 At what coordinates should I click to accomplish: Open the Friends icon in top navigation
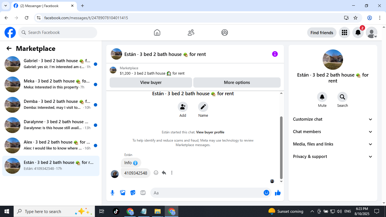191,32
